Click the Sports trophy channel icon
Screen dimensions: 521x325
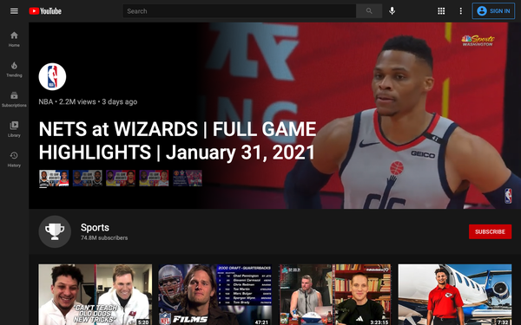(55, 231)
